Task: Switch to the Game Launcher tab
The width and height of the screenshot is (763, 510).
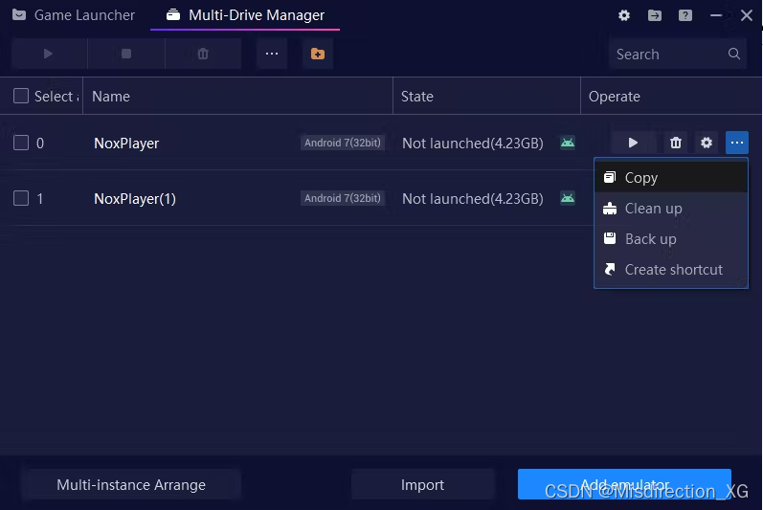Action: pos(74,15)
